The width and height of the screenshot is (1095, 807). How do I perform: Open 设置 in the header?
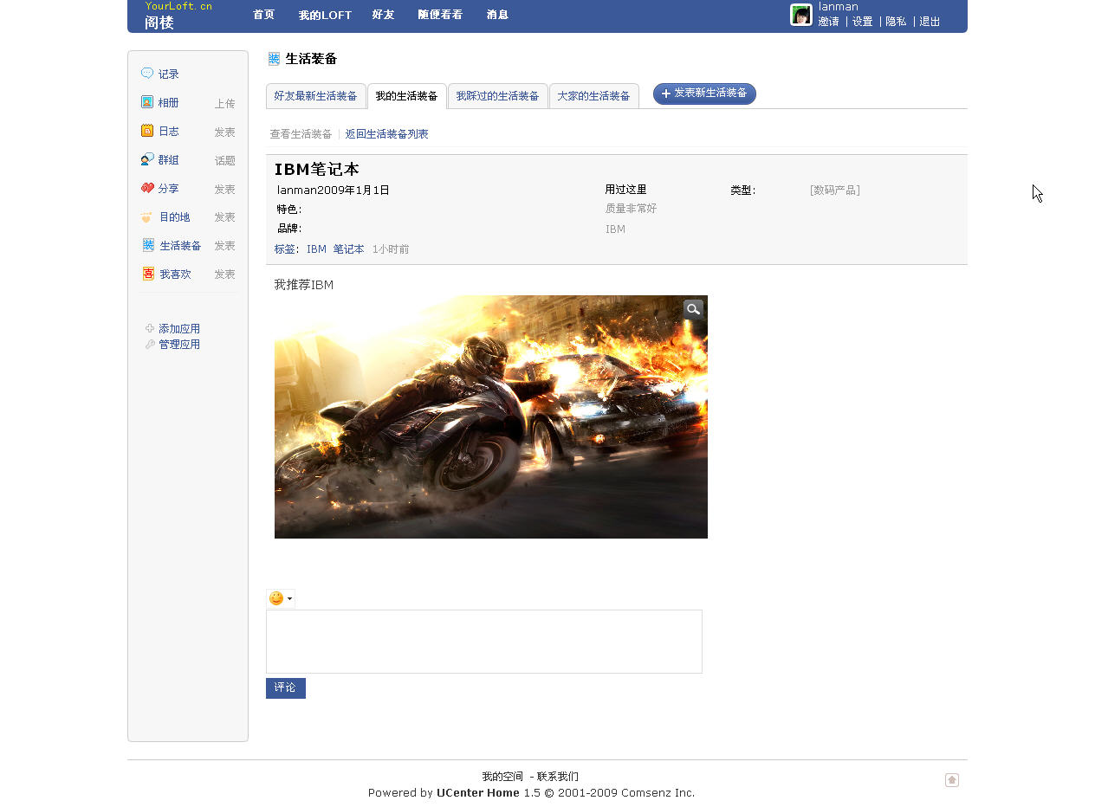(x=862, y=22)
